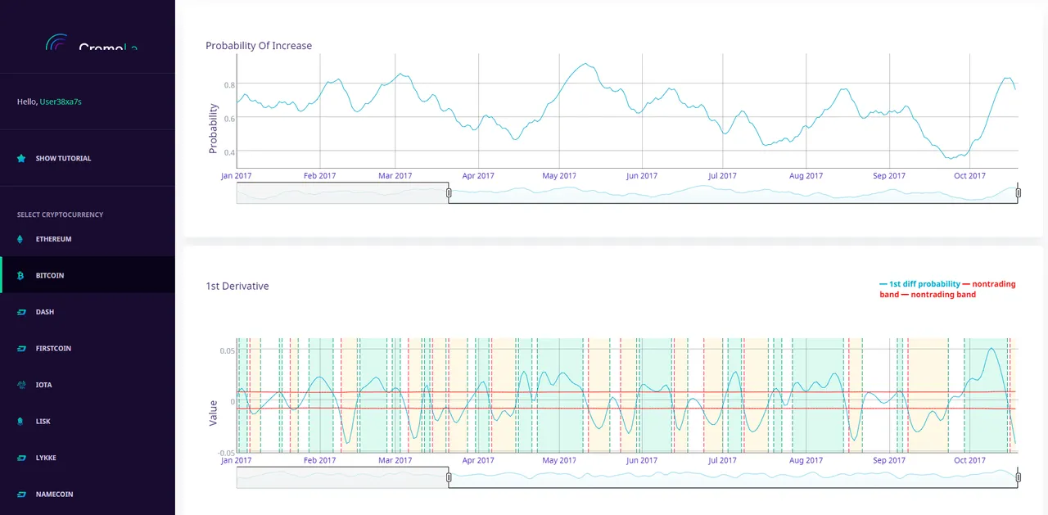Viewport: 1048px width, 515px height.
Task: Click the Hello greeting text
Action: click(x=27, y=102)
